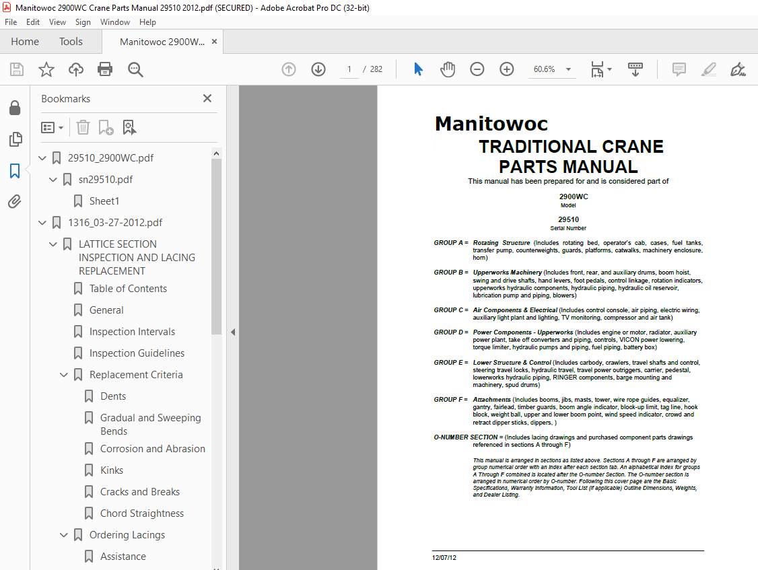Viewport: 758px width, 570px height.
Task: Open the Sheet1 bookmark
Action: (104, 201)
